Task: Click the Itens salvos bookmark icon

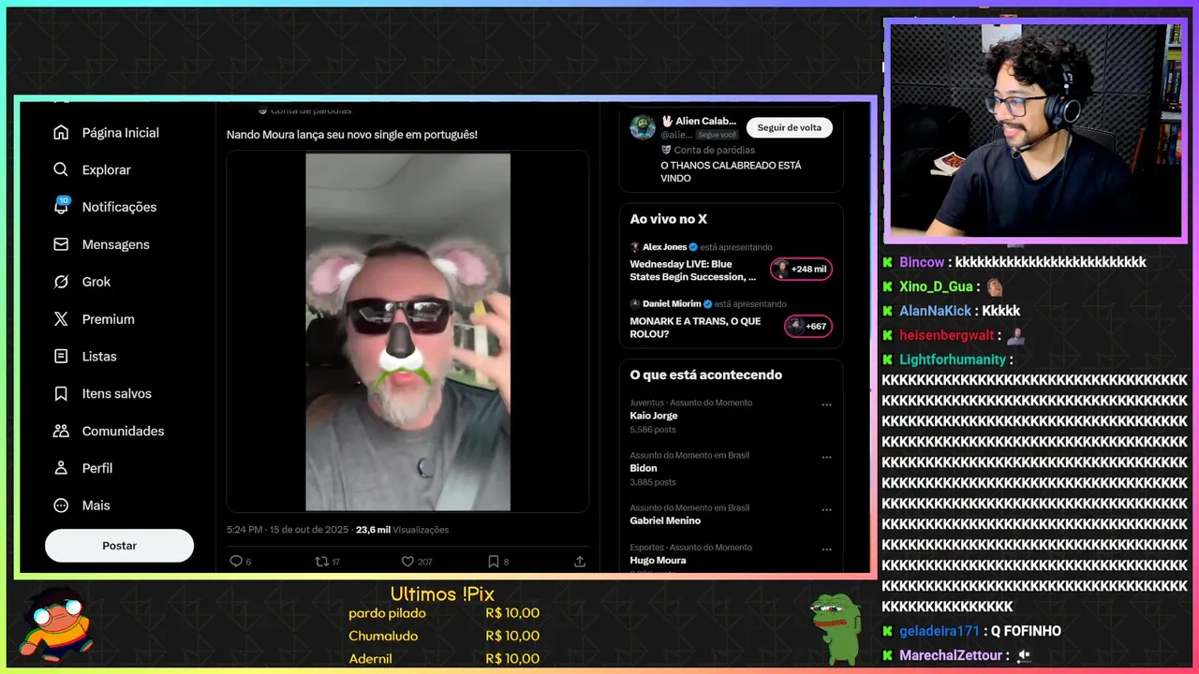Action: coord(61,394)
